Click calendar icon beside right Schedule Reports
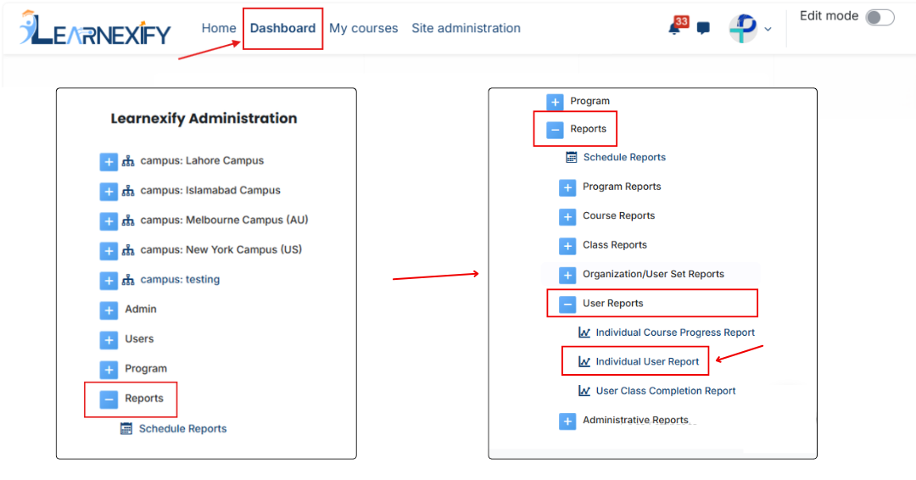 tap(572, 157)
